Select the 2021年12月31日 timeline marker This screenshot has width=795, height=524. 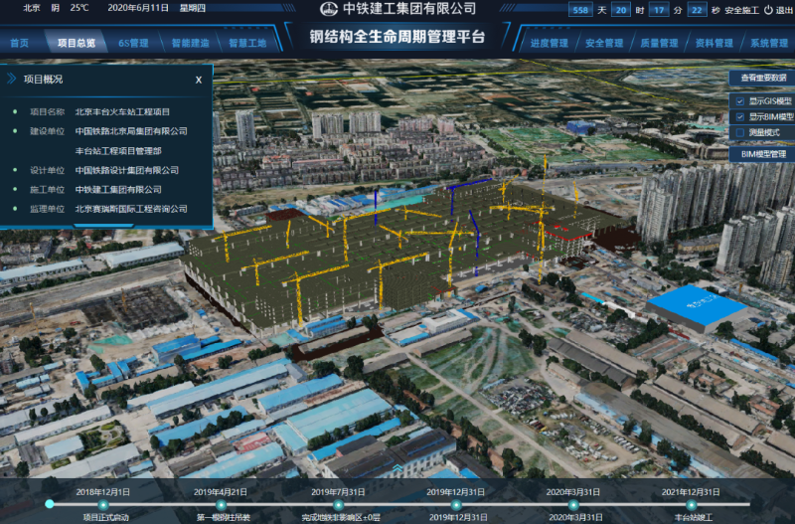tap(691, 505)
